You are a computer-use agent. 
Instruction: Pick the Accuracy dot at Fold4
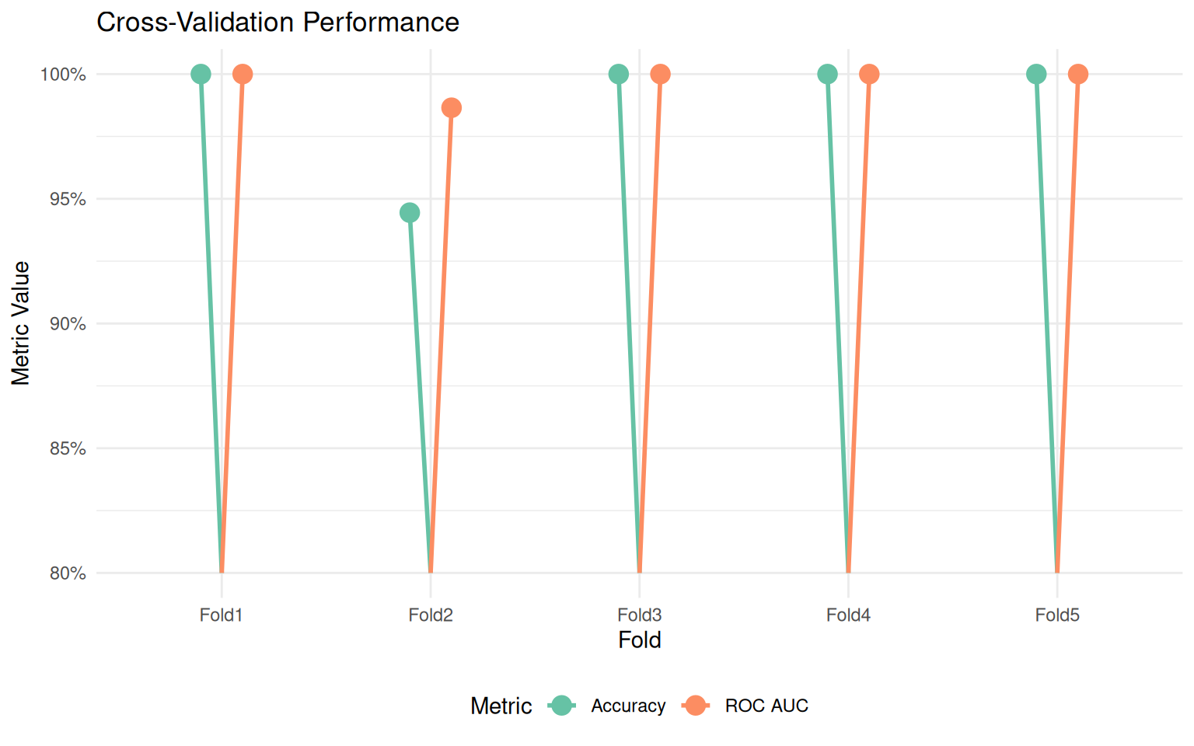[827, 74]
